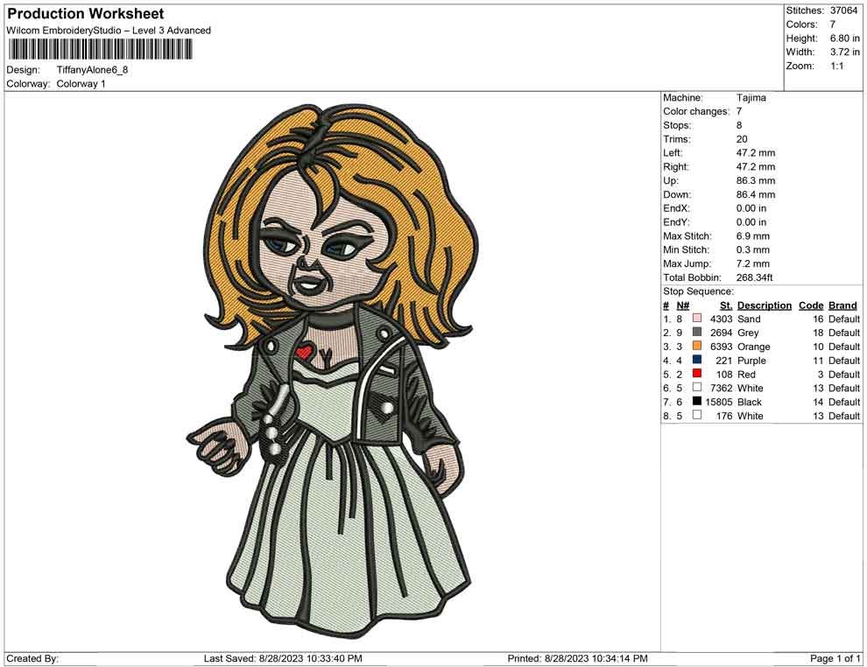The width and height of the screenshot is (867, 667).
Task: Click the 'Brand' column header
Action: pos(842,305)
